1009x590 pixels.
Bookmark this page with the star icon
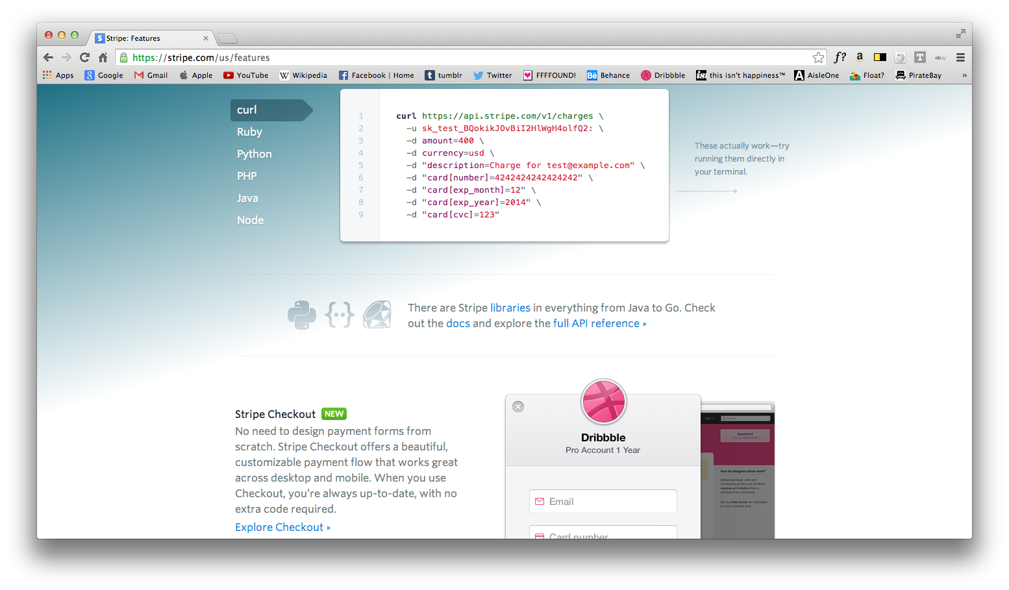[818, 58]
